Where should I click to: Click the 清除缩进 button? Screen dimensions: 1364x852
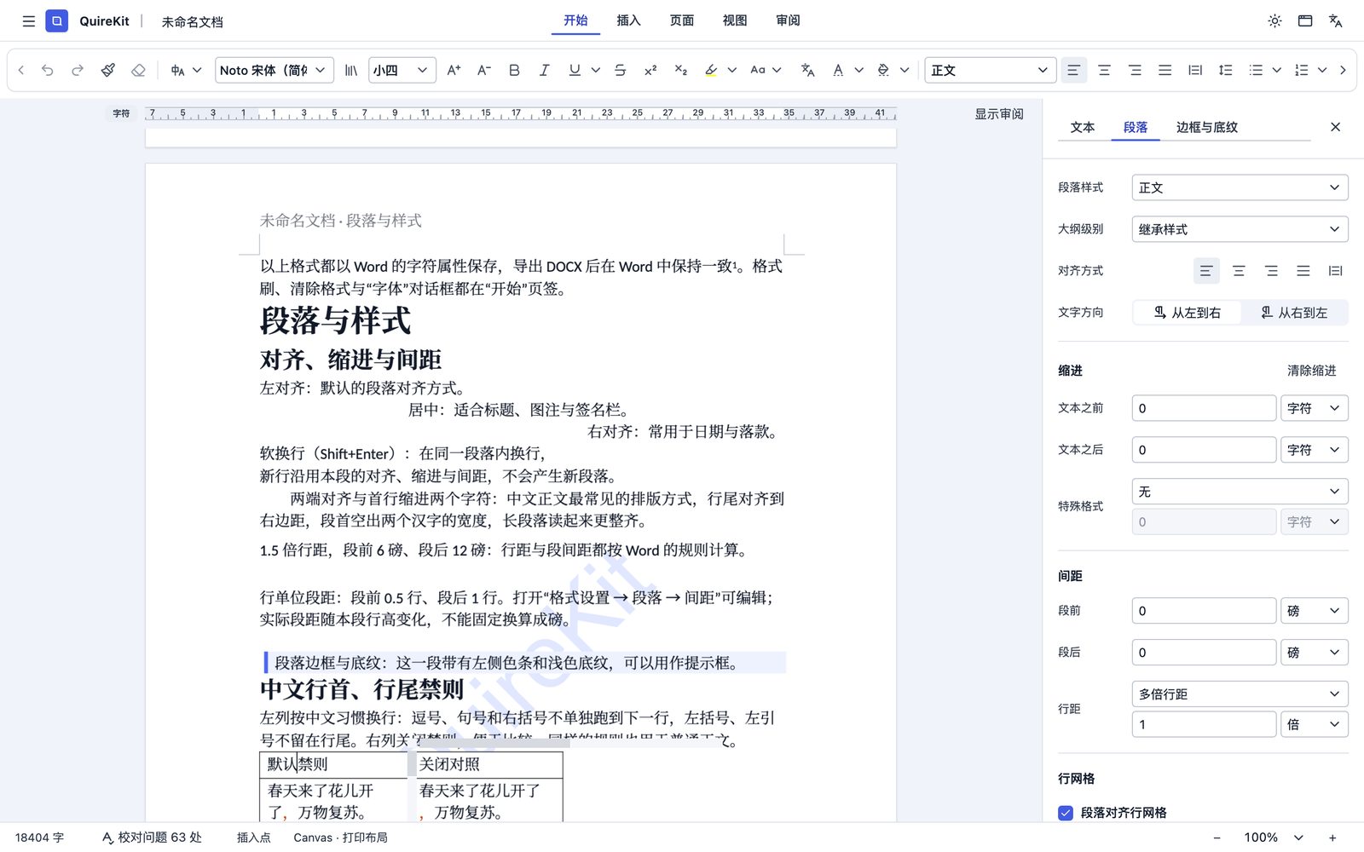click(x=1311, y=371)
